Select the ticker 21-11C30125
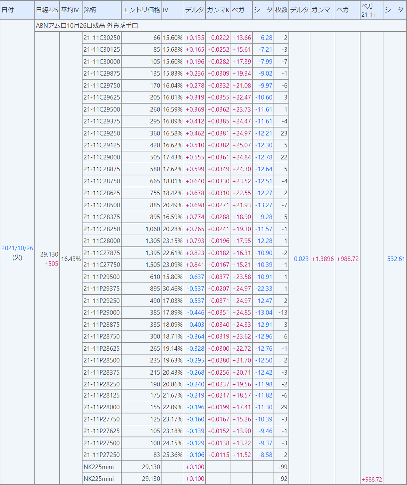The image size is (407, 485). [x=102, y=50]
